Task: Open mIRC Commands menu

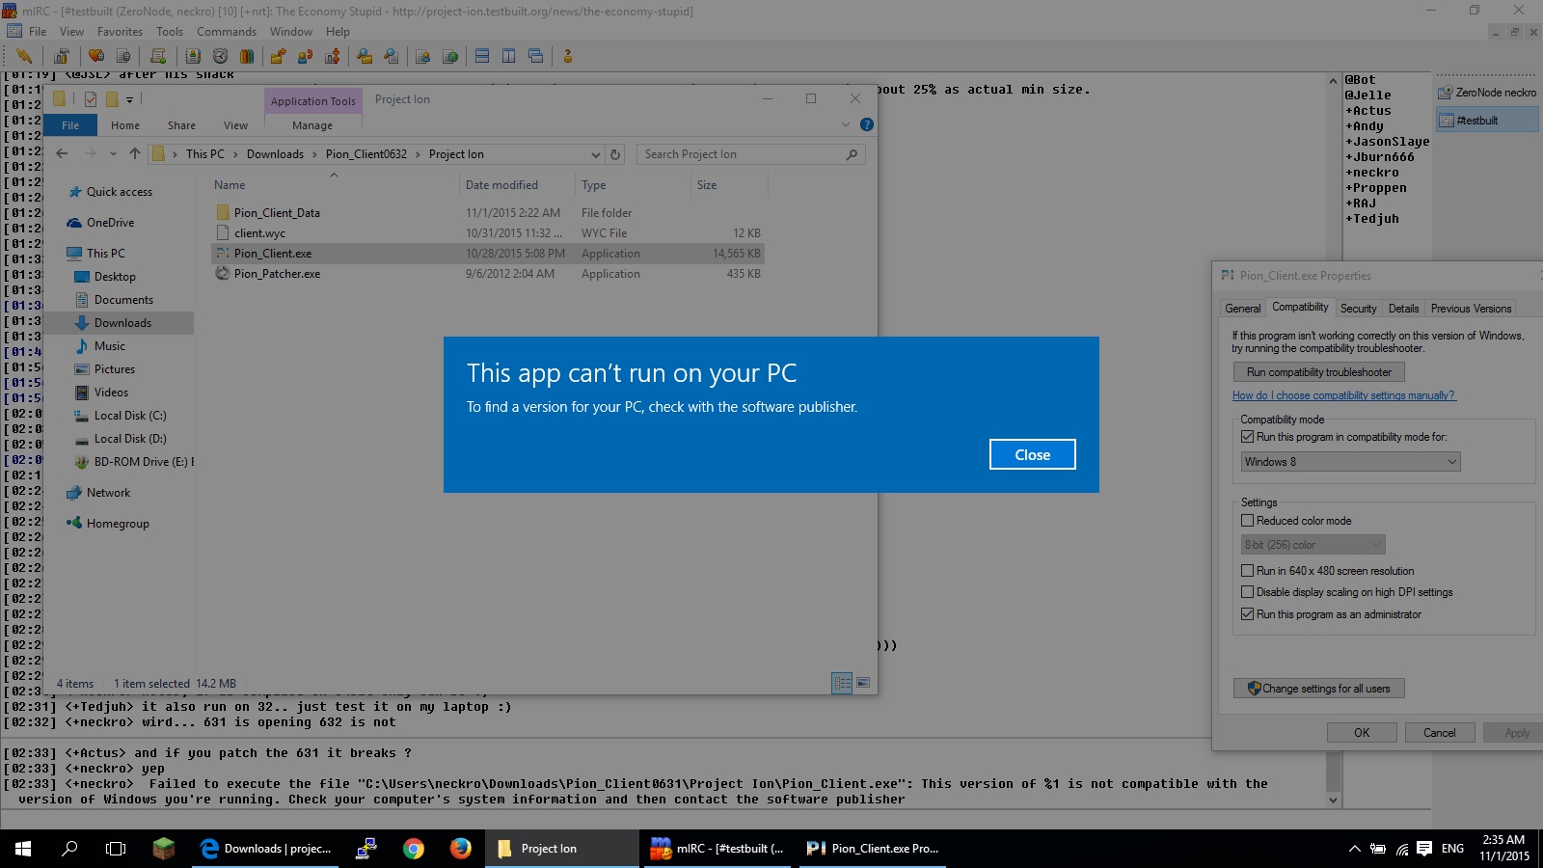Action: (x=227, y=32)
